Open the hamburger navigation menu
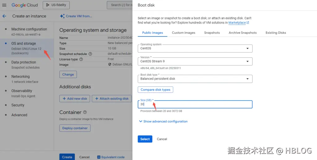 click(x=4, y=5)
